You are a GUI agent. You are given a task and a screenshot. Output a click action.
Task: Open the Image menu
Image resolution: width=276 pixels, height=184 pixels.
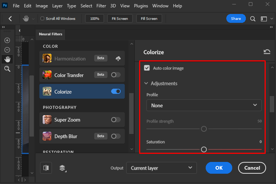point(42,6)
